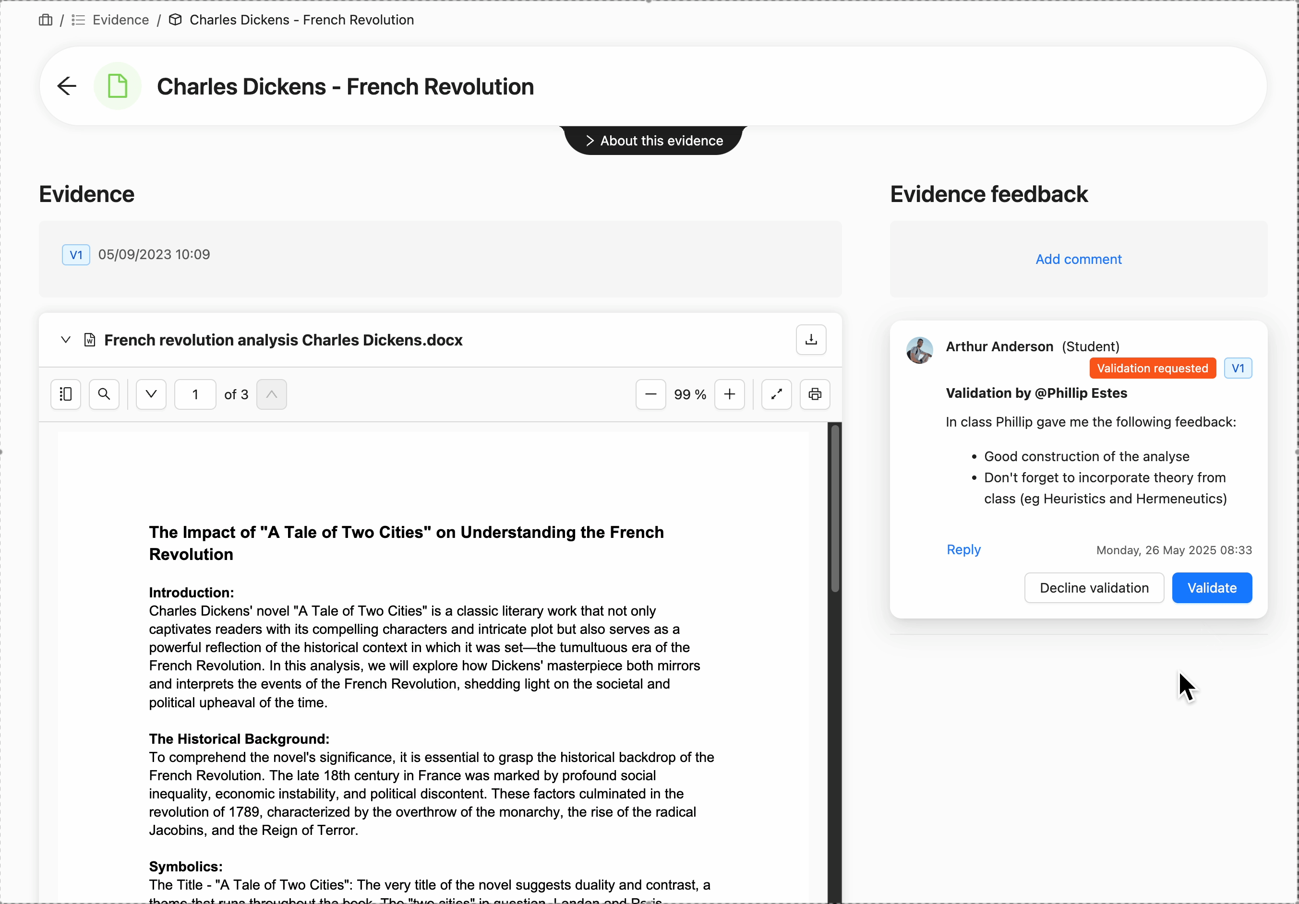Viewport: 1299px width, 904px height.
Task: Click the Validate button
Action: coord(1212,587)
